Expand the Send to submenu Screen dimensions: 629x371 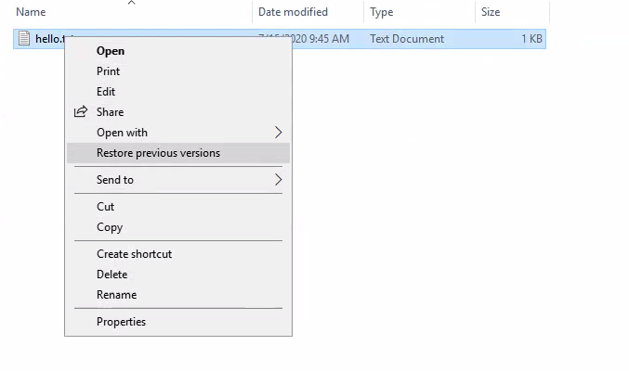(178, 180)
